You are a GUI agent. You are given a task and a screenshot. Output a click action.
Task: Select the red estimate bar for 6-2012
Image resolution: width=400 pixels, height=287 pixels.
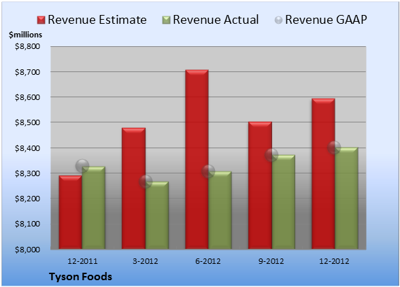point(197,159)
